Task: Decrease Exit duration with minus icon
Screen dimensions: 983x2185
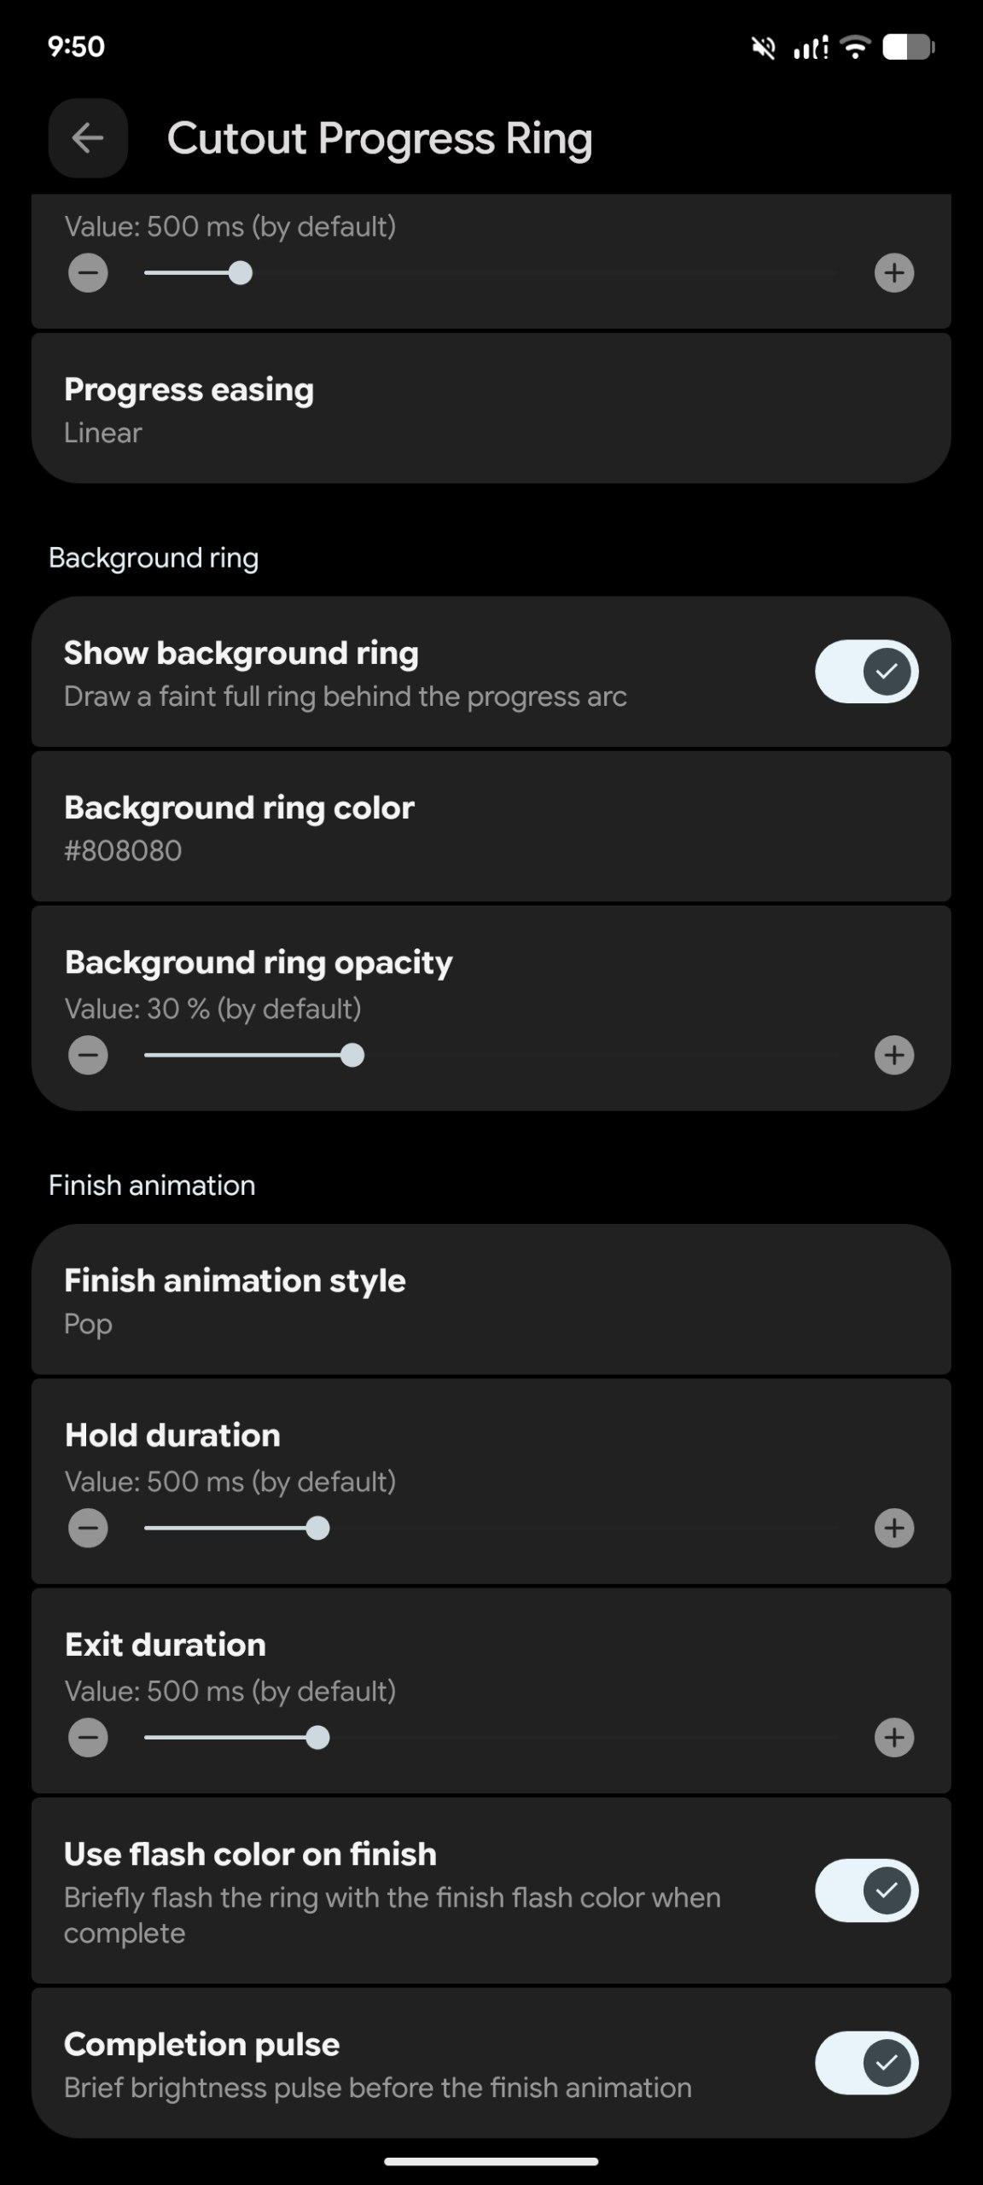Action: [x=88, y=1738]
